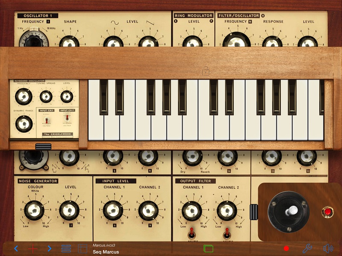Tap the red record dot in the bottom bar
This screenshot has width=342, height=256.
pyautogui.click(x=286, y=248)
